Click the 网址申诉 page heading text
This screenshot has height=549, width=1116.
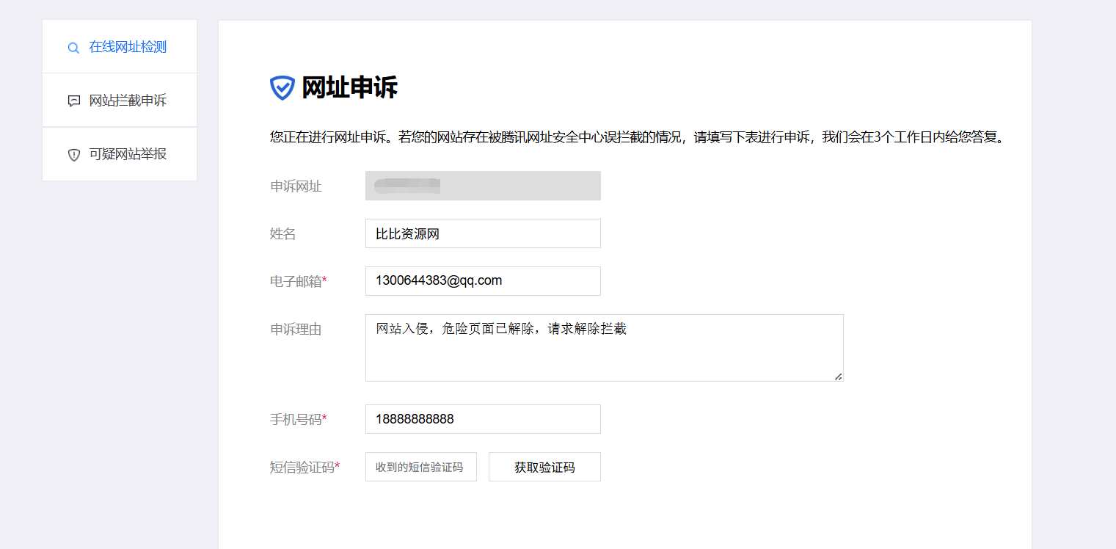point(349,87)
